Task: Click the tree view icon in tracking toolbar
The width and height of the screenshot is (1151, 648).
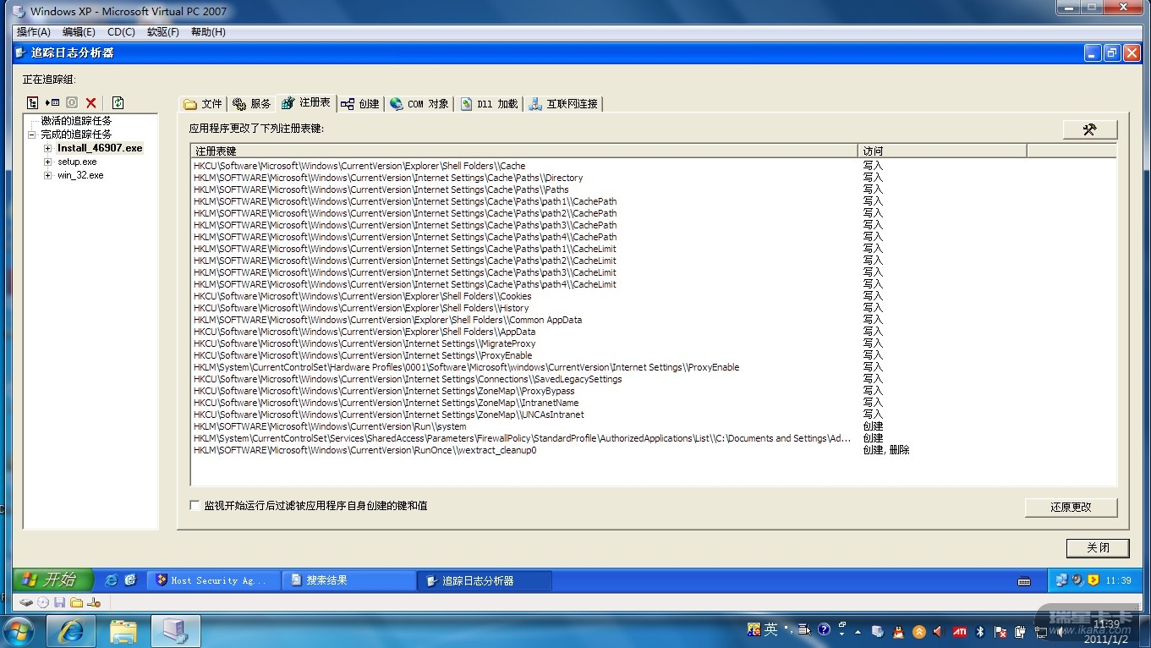Action: coord(32,102)
